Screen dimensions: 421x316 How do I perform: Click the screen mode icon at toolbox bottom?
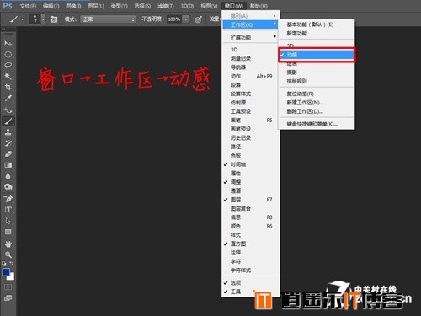tap(8, 298)
